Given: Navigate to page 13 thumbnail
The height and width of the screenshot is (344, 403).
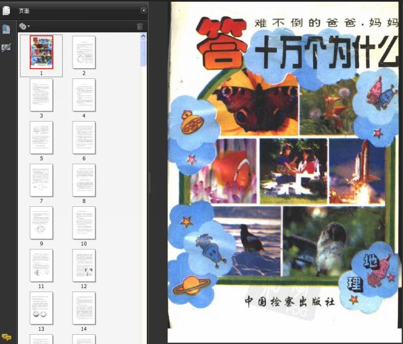Looking at the screenshot, I should (41, 308).
